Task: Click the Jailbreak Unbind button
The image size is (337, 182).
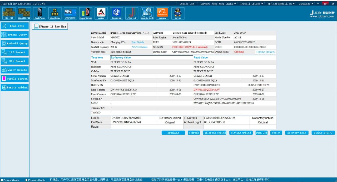Action: coord(214,133)
